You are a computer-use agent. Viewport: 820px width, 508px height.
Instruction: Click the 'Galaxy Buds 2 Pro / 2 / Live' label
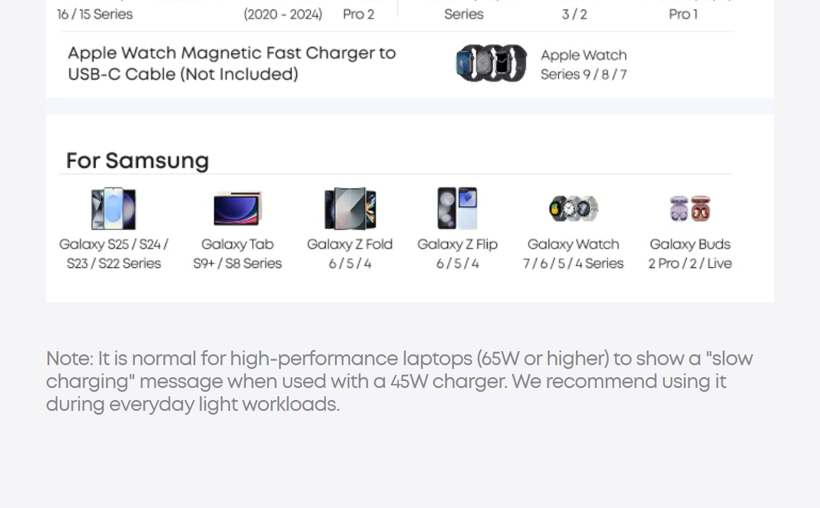690,254
